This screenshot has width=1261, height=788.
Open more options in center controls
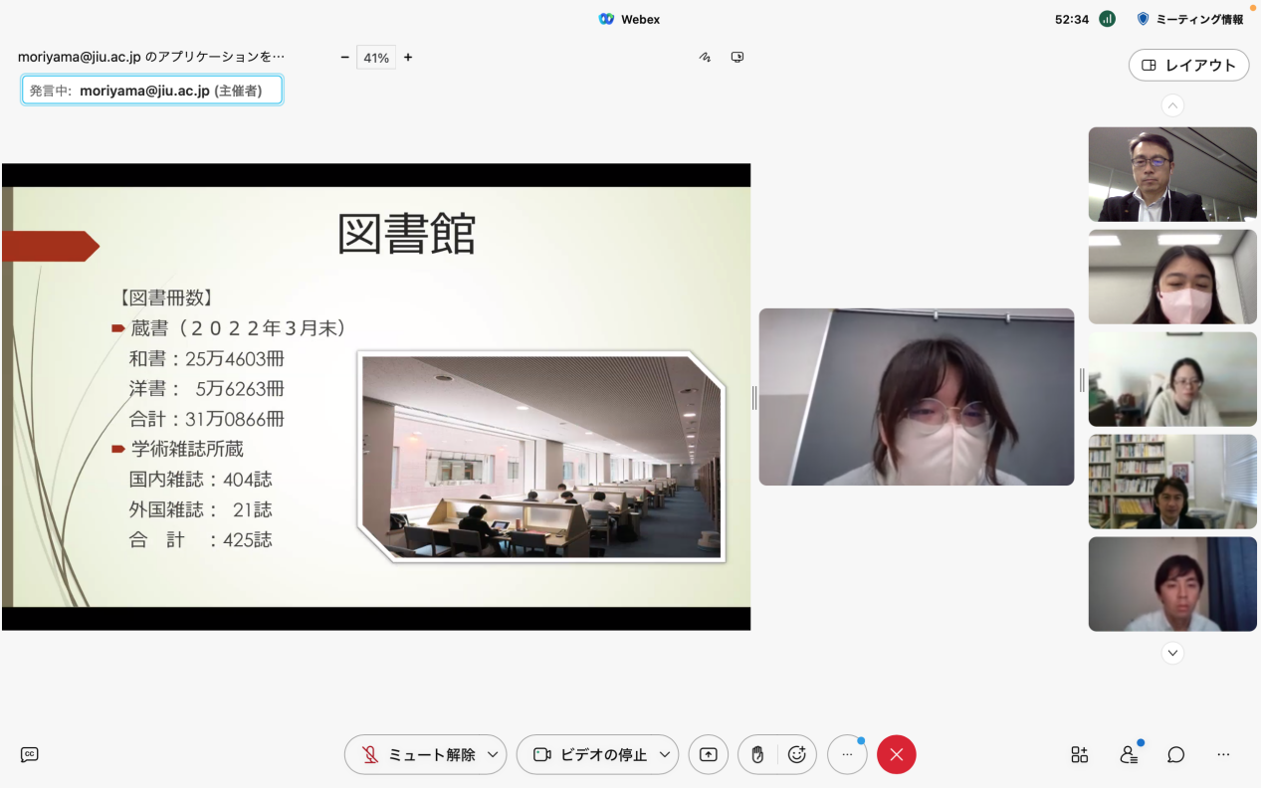click(847, 754)
